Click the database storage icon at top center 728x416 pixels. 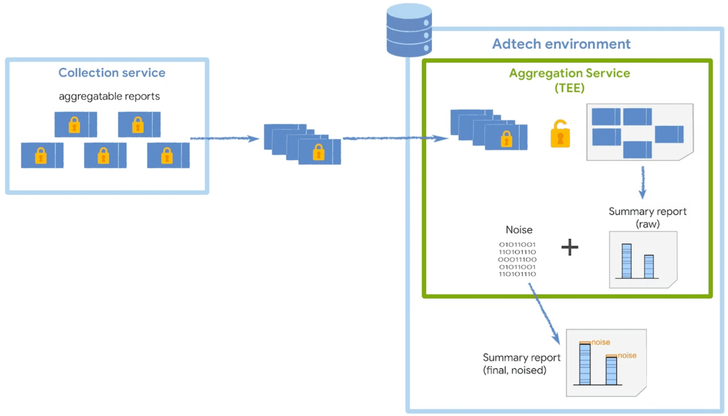coord(409,28)
